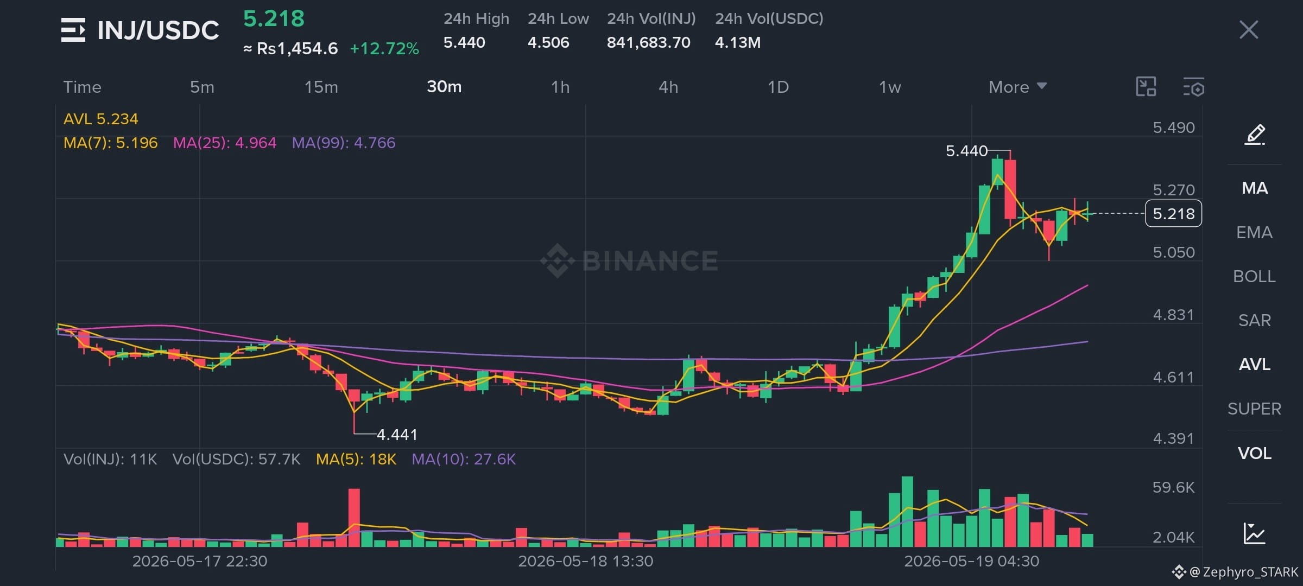Screen dimensions: 1303x586
Task: Tap the 24h Vol(USDC) value 4.13M
Action: click(x=737, y=42)
